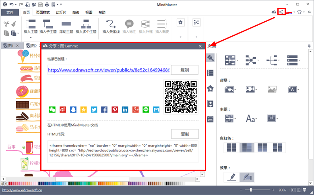Viewport: 314px width, 195px height.
Task: Select the fourth rainbow color option
Action: (x=277, y=148)
